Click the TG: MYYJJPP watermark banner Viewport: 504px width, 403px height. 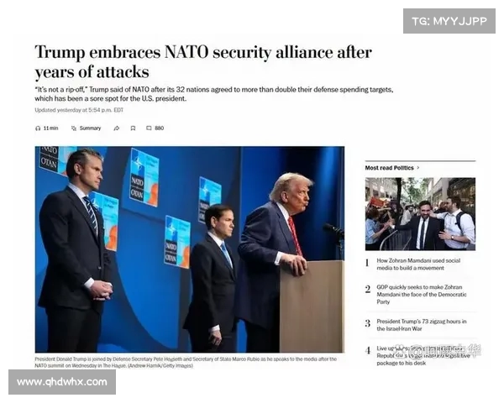(449, 21)
